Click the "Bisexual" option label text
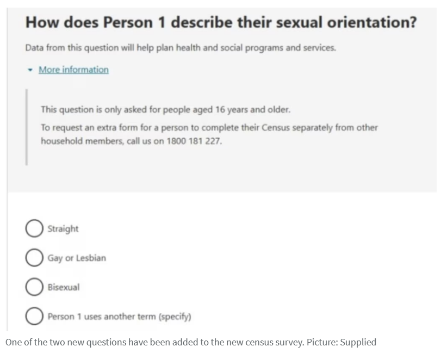This screenshot has height=359, width=447. [x=64, y=287]
